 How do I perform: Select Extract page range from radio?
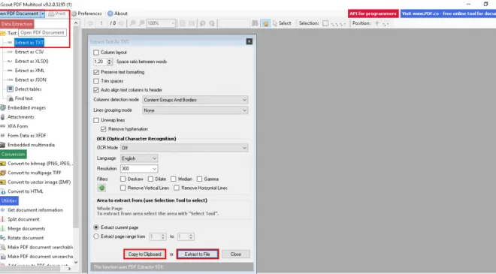(96, 236)
